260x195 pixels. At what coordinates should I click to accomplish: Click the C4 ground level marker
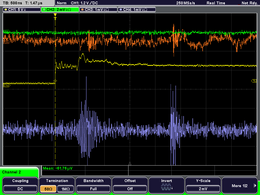[6, 128]
